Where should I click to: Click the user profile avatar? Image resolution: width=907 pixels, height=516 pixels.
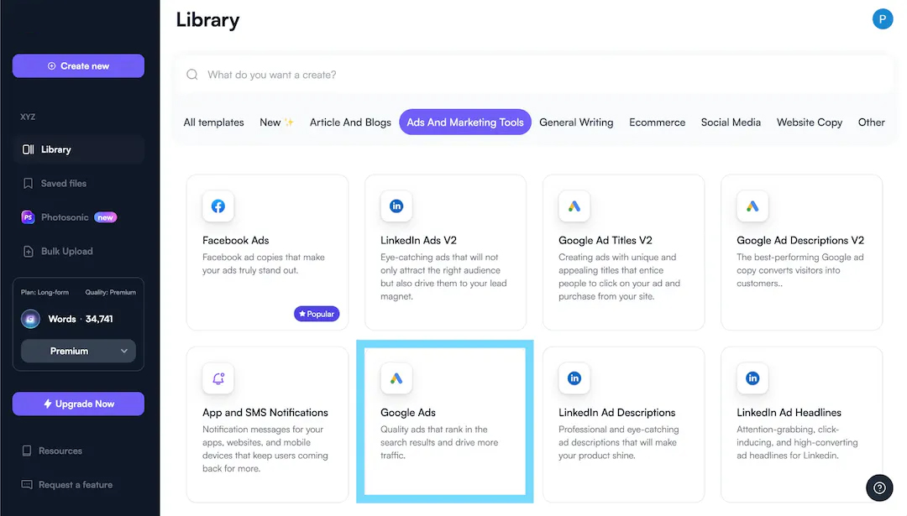point(883,18)
